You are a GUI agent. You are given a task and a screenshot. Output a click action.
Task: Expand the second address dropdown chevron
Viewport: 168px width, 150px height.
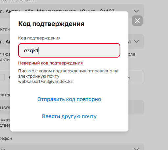(x=136, y=41)
